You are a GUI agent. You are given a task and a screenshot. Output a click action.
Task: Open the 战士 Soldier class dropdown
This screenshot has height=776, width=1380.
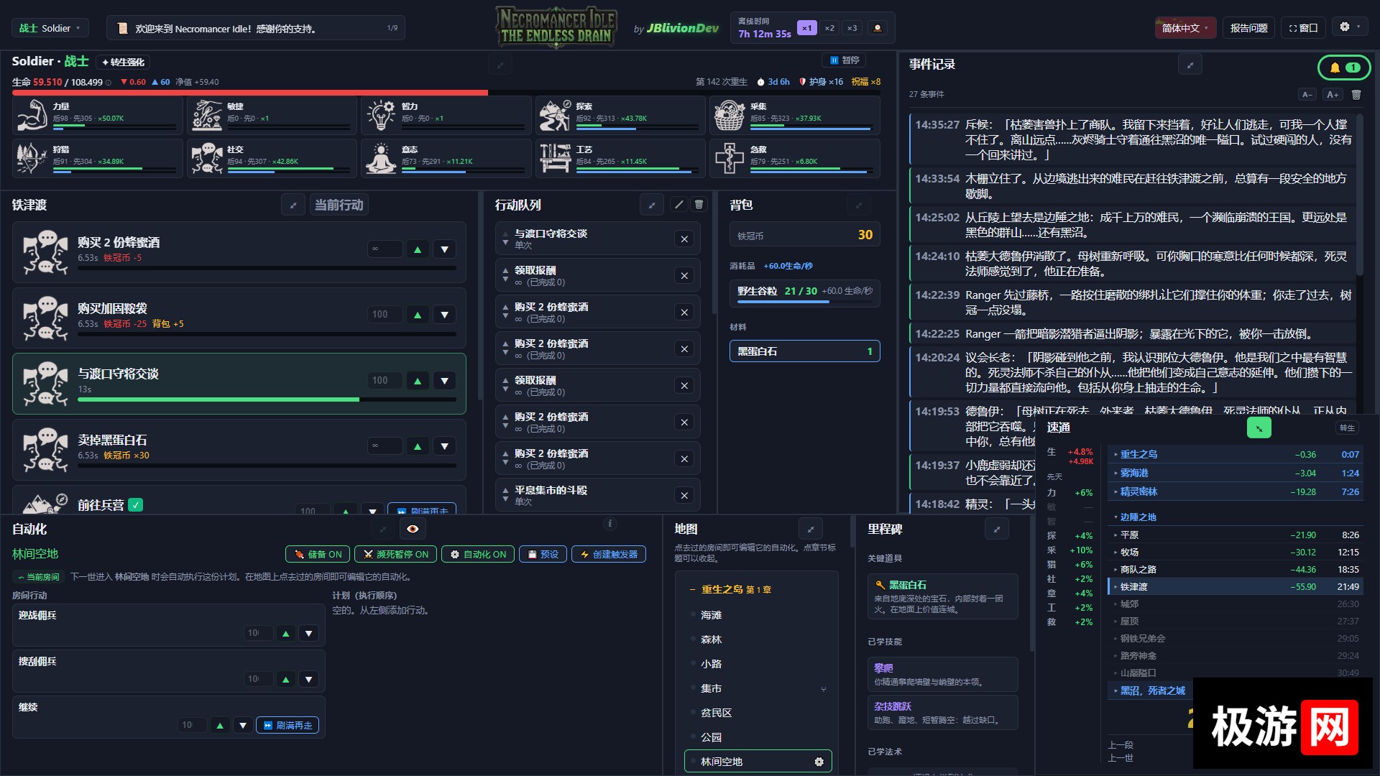50,28
